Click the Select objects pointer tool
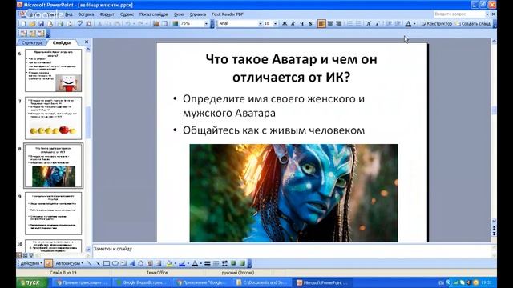The image size is (513, 288). click(48, 263)
